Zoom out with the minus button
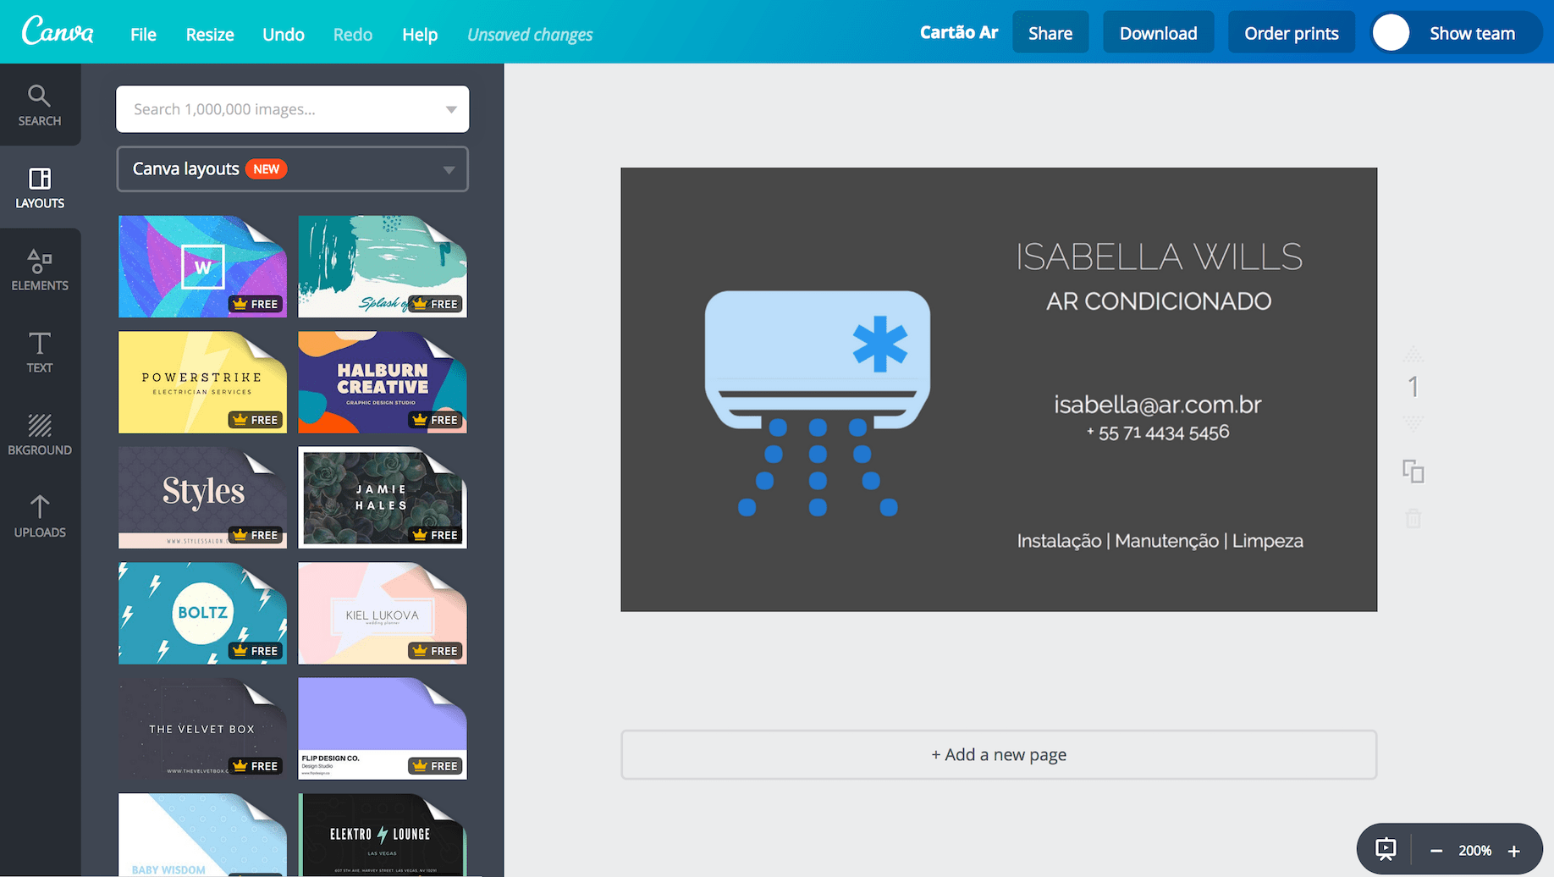 (1436, 851)
